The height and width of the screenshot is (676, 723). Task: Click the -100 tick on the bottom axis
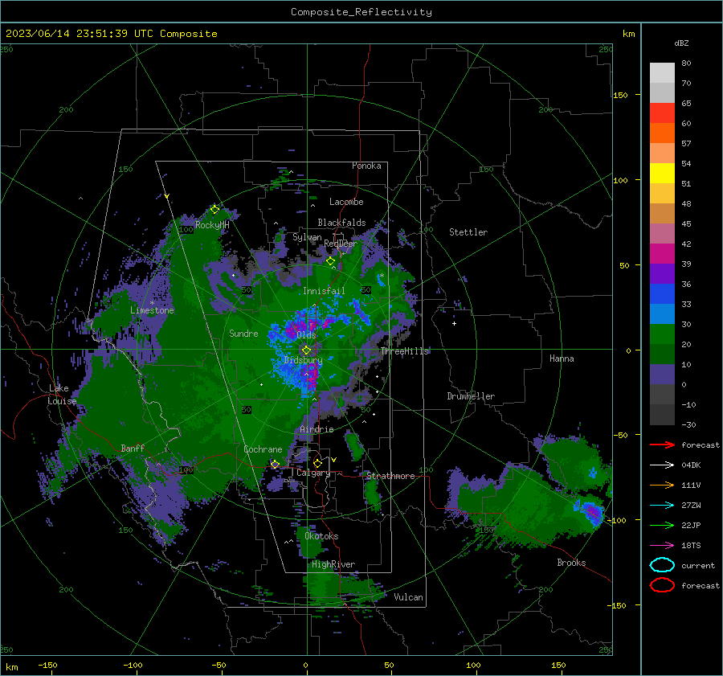pyautogui.click(x=133, y=665)
